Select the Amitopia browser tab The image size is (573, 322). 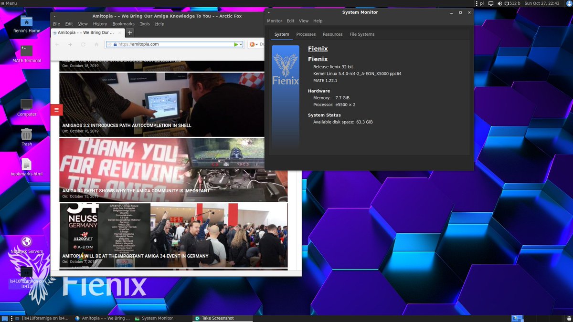click(x=87, y=33)
